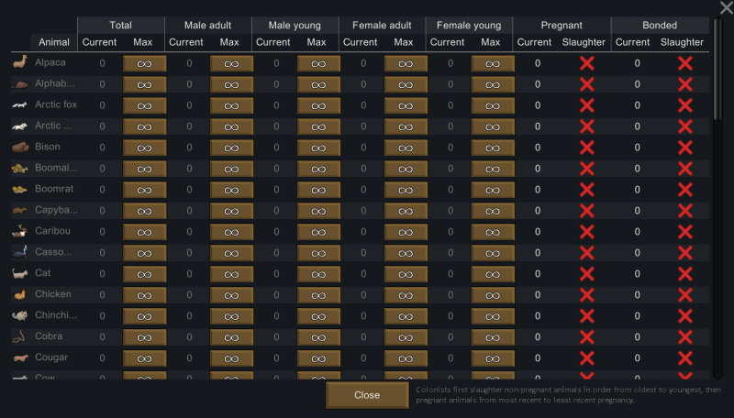Click the Animal column header
The height and width of the screenshot is (418, 734).
(x=54, y=42)
